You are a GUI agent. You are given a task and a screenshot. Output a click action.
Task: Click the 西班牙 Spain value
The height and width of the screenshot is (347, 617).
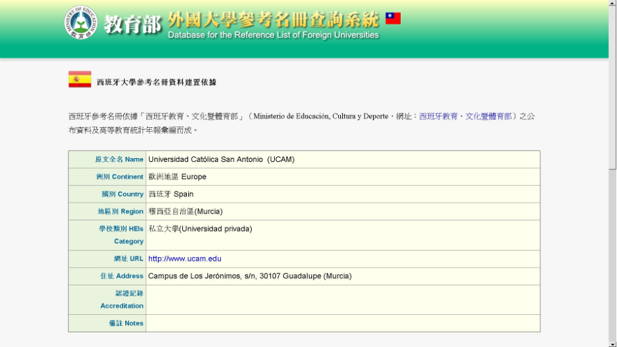pyautogui.click(x=170, y=194)
